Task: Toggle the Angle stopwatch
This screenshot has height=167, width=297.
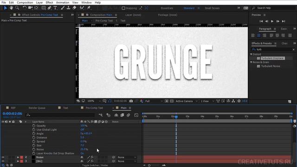Action: click(34, 134)
